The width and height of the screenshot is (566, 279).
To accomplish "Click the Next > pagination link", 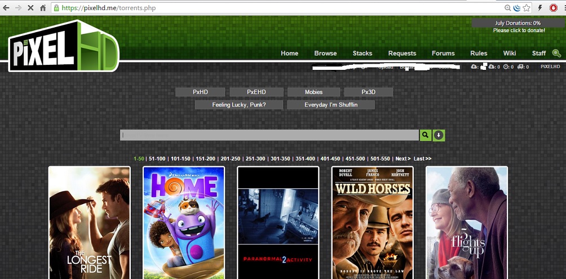I will [x=403, y=159].
